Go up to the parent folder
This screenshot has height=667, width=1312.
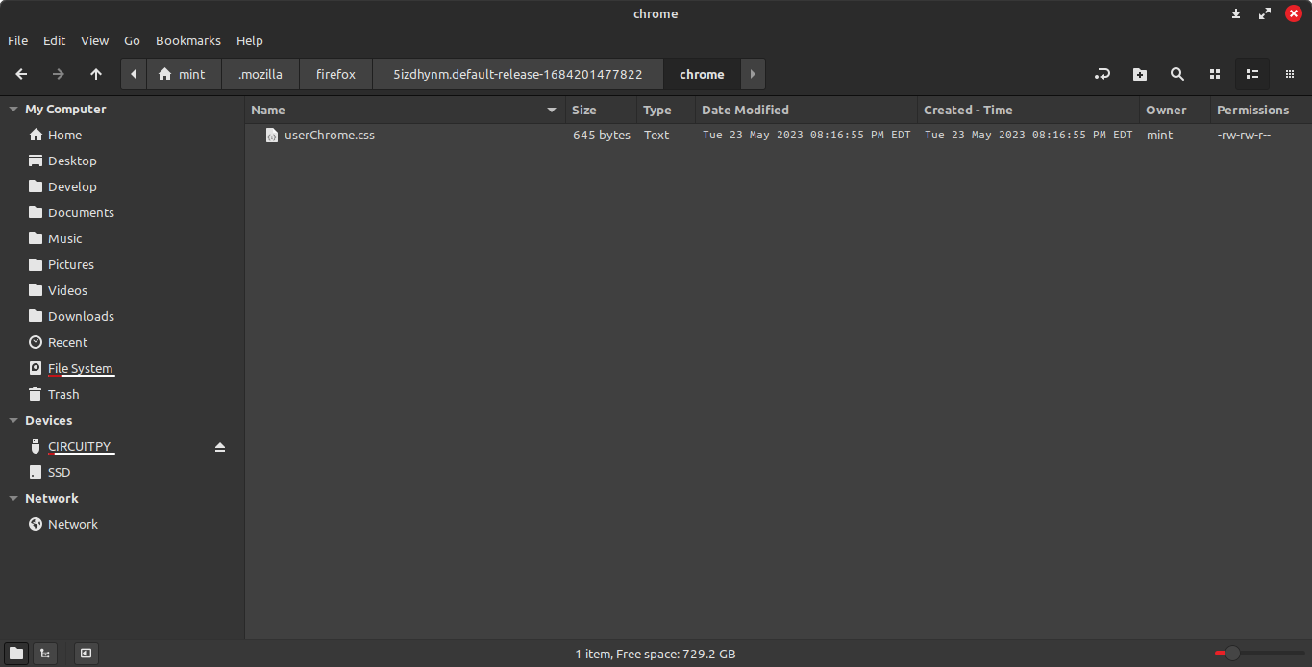[96, 74]
